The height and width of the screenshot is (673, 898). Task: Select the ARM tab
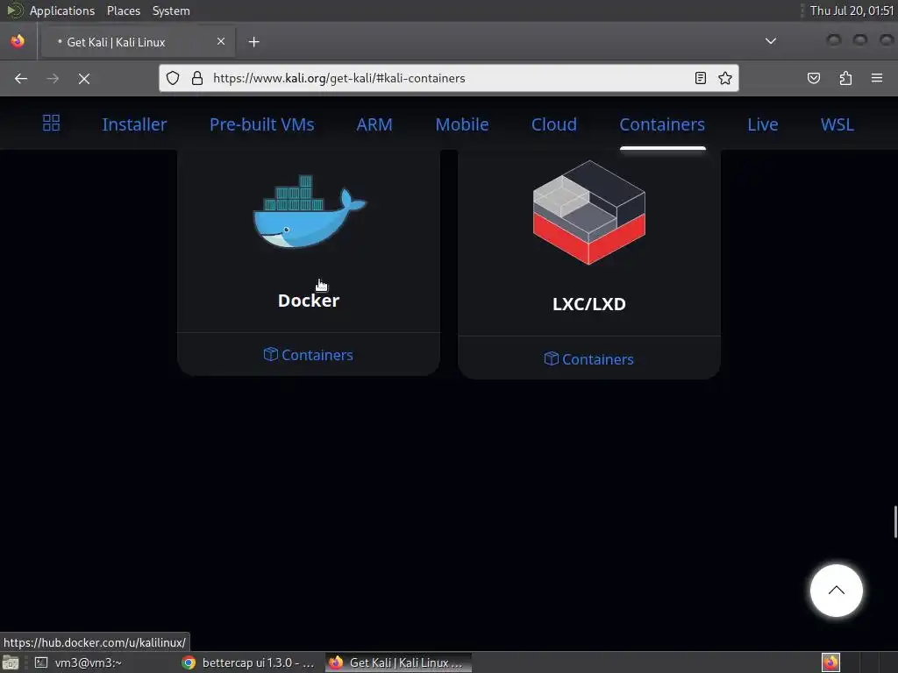point(374,124)
